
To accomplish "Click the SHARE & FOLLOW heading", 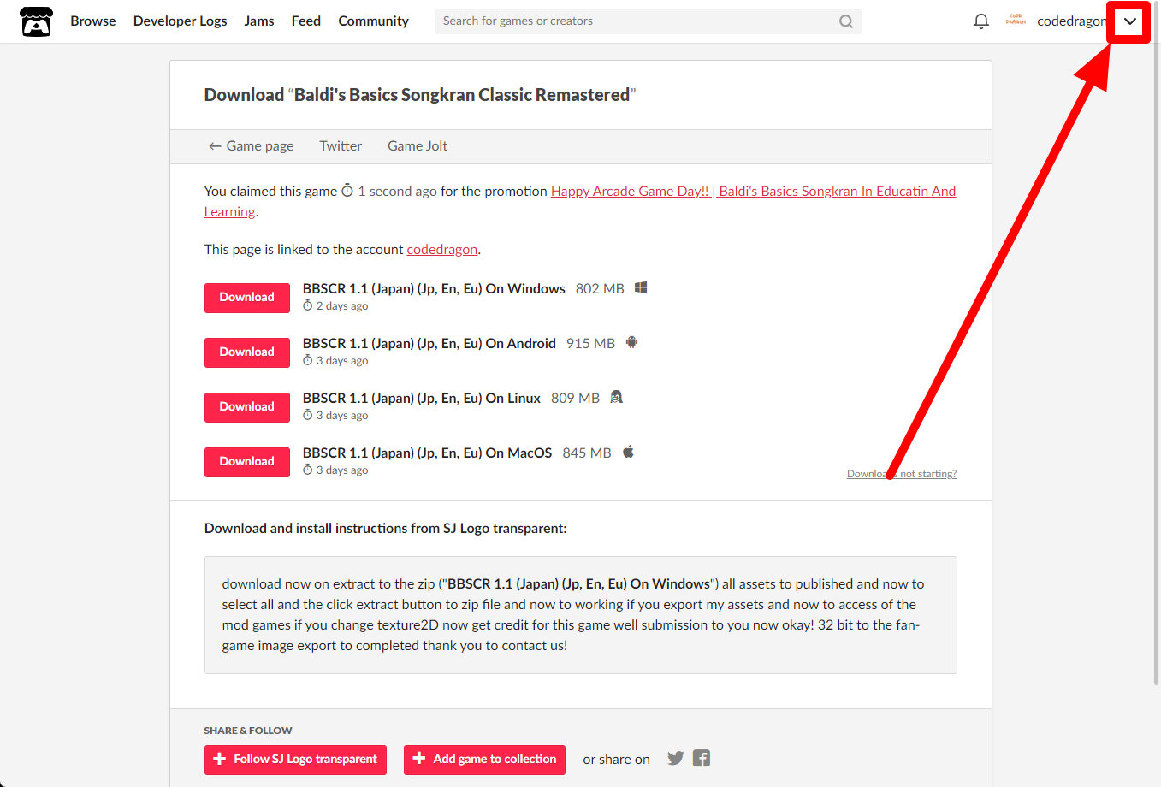I will [x=248, y=731].
